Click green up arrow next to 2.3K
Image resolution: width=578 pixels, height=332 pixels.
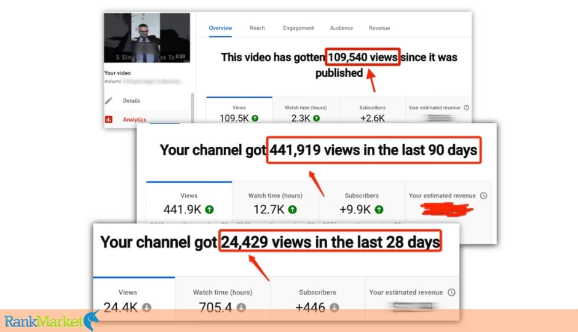pos(316,118)
